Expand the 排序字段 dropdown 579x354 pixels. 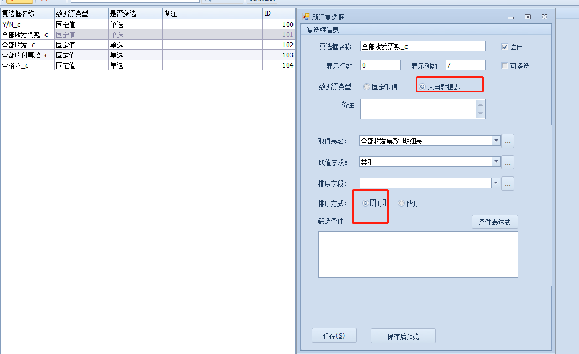pyautogui.click(x=496, y=183)
